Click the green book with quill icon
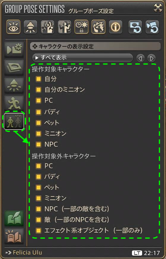 pos(14,218)
